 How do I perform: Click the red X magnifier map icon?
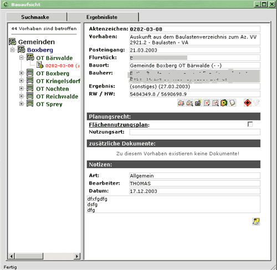(216, 103)
